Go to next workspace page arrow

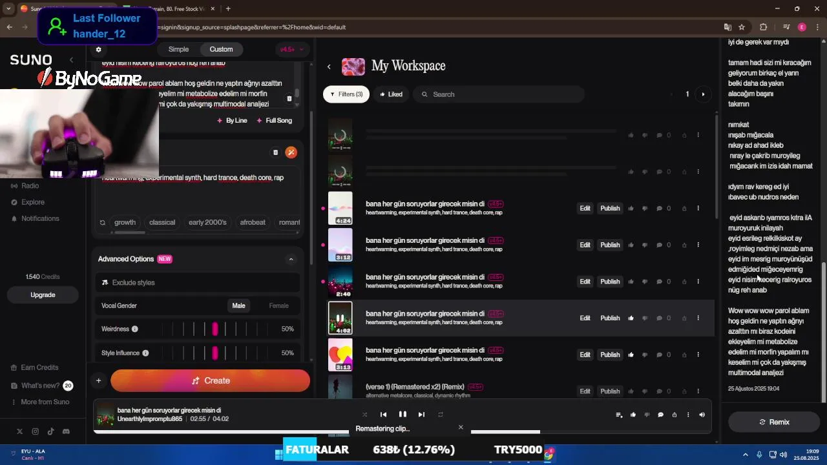point(703,94)
